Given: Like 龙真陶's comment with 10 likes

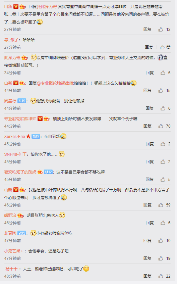Looking at the screenshot, I should click(161, 241).
